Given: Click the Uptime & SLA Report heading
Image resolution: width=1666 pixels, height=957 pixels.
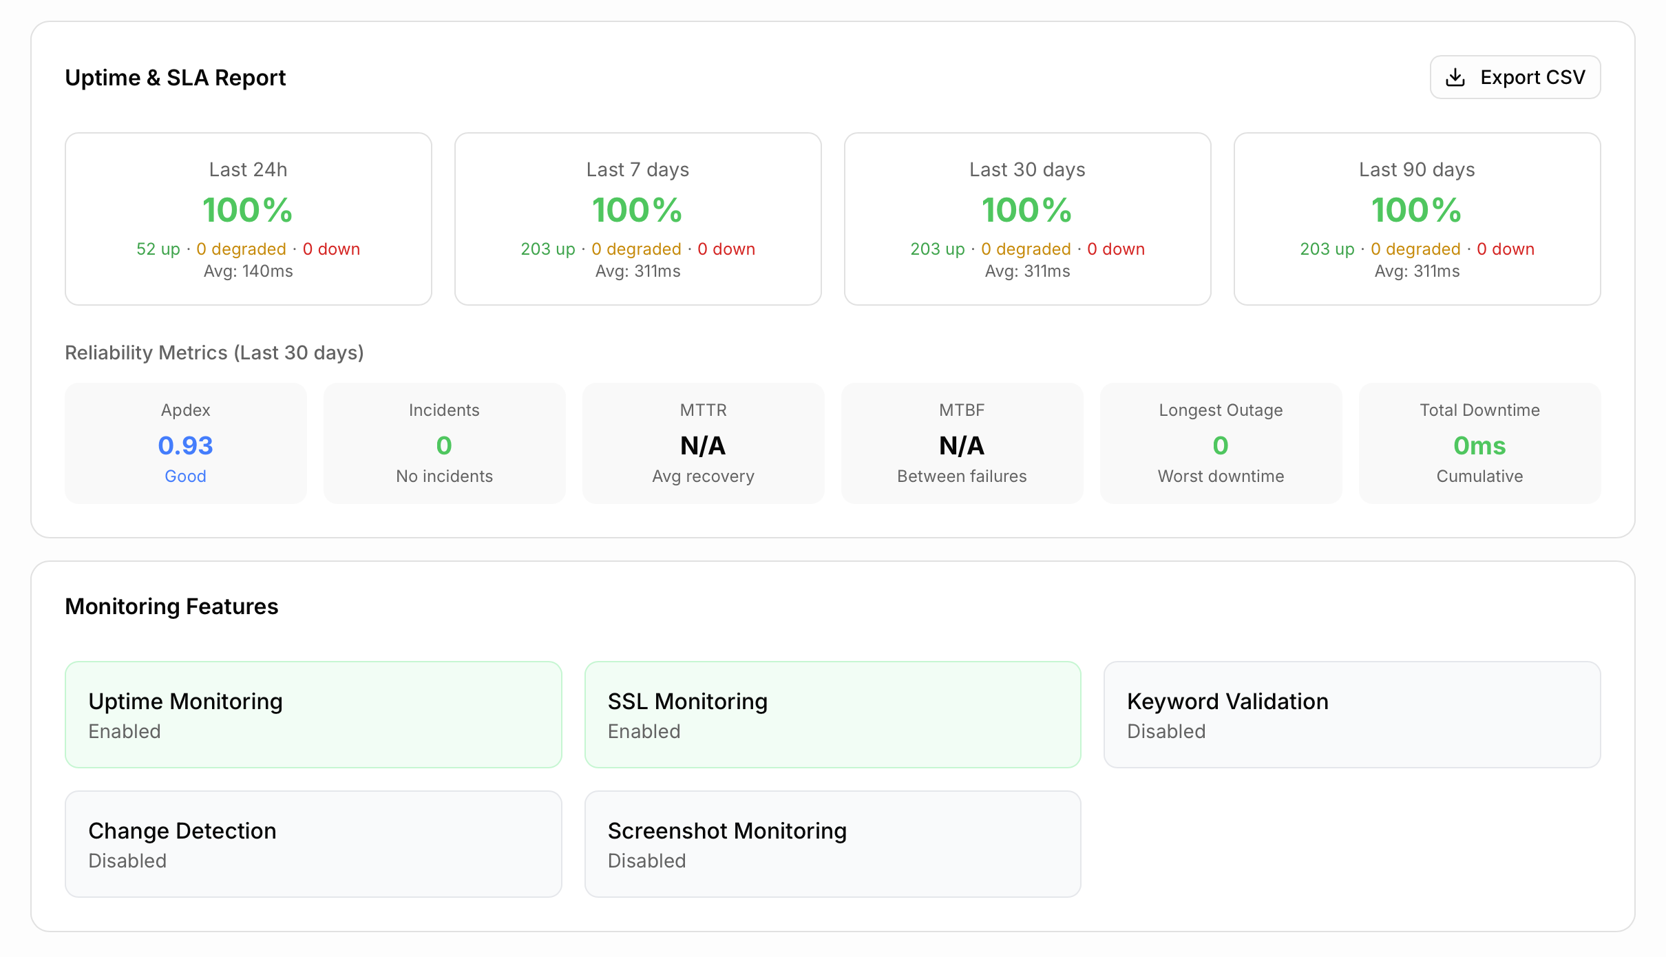Looking at the screenshot, I should click(x=176, y=77).
